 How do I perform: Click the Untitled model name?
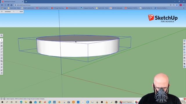[8, 12]
